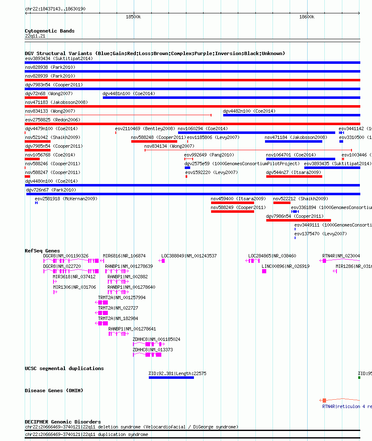
Task: Click dgv726n67 (Park2010) variant label
Action: click(51, 190)
